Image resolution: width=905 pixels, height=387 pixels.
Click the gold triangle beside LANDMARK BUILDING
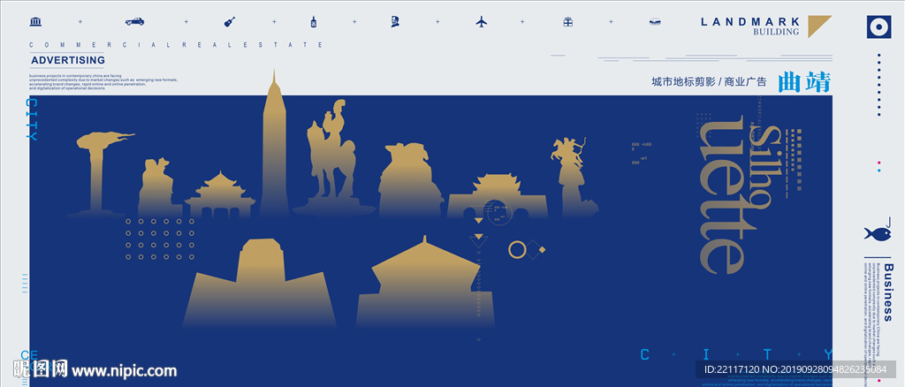tap(819, 27)
